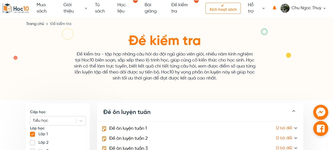
Task: Click document icon beside Đề ôn luyện tuần 3
Action: coord(104,148)
